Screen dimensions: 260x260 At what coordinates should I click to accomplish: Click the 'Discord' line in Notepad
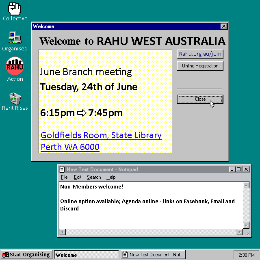69,208
